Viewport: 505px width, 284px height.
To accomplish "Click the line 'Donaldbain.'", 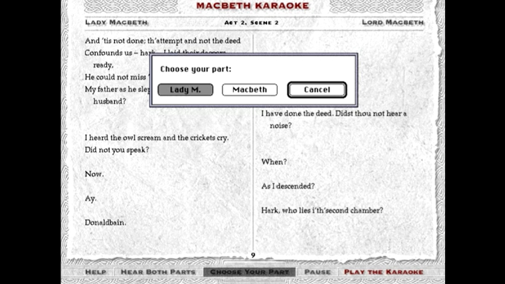I will click(x=105, y=223).
